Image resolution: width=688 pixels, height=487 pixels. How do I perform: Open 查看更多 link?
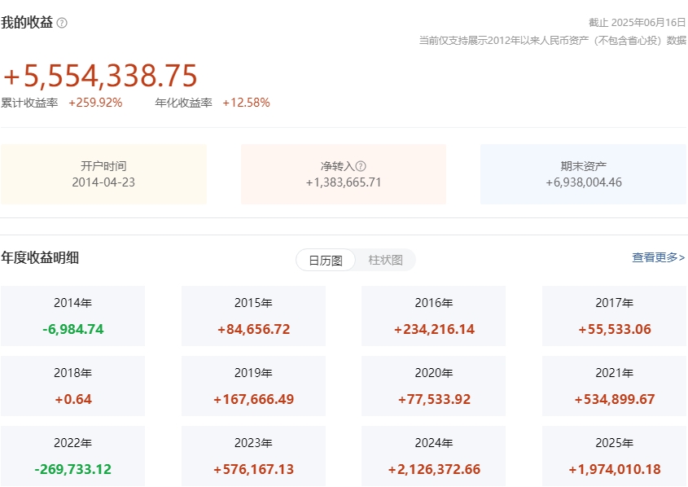tap(658, 257)
